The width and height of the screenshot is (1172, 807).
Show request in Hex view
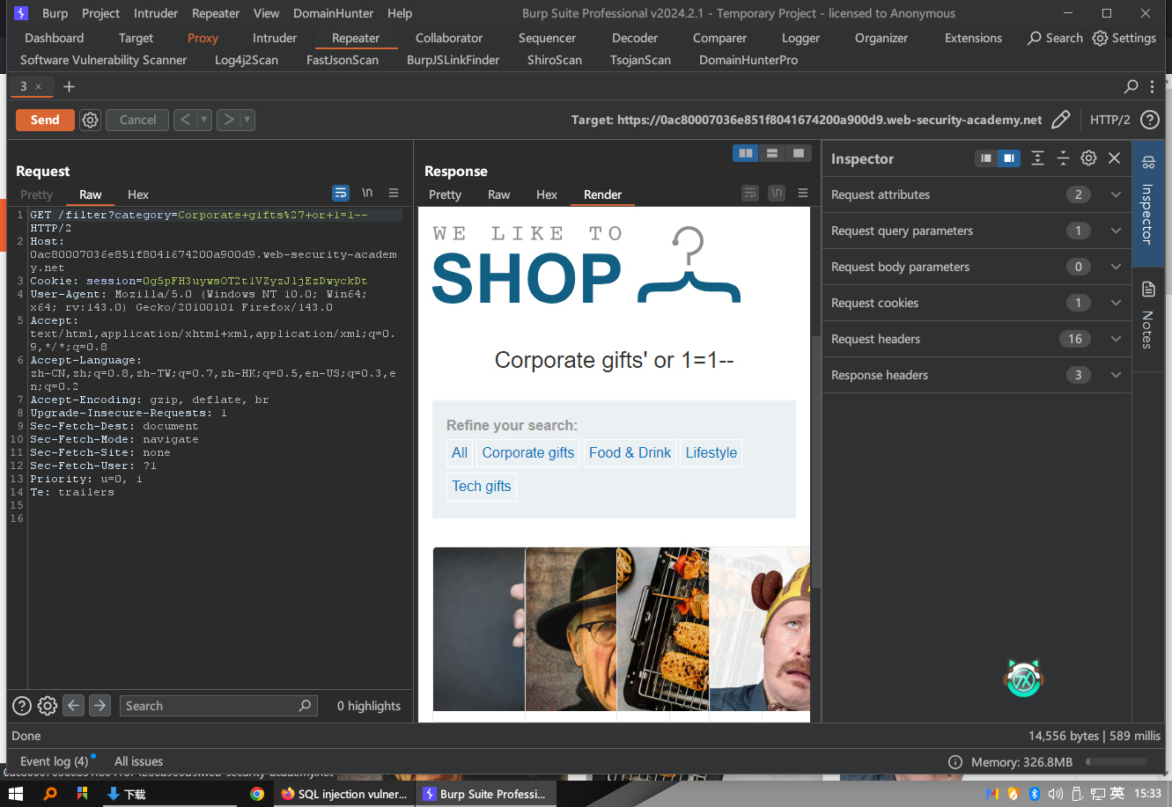138,194
